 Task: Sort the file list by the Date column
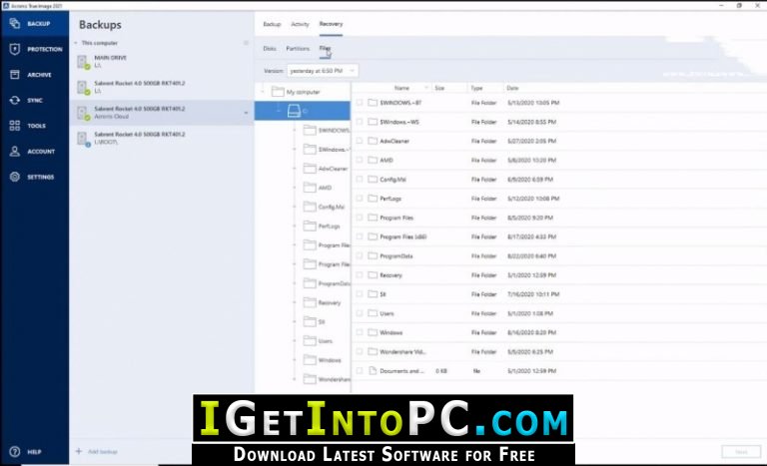pyautogui.click(x=512, y=88)
